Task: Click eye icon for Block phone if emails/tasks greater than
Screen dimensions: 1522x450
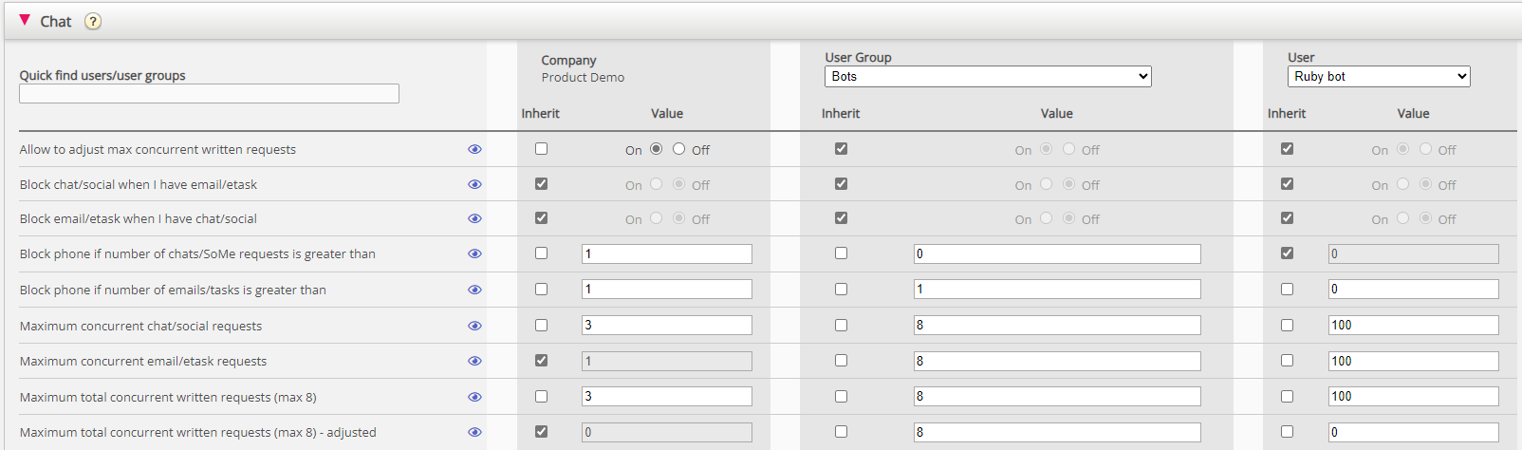Action: coord(474,290)
